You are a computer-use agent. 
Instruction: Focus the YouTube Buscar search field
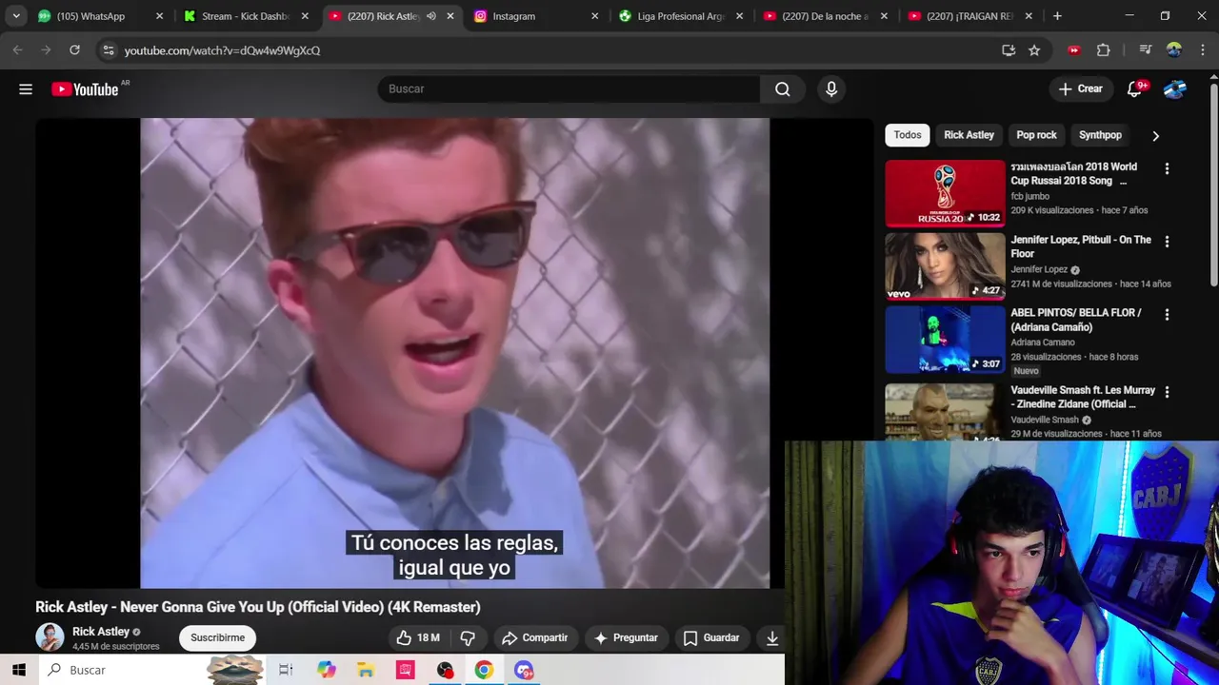(569, 89)
